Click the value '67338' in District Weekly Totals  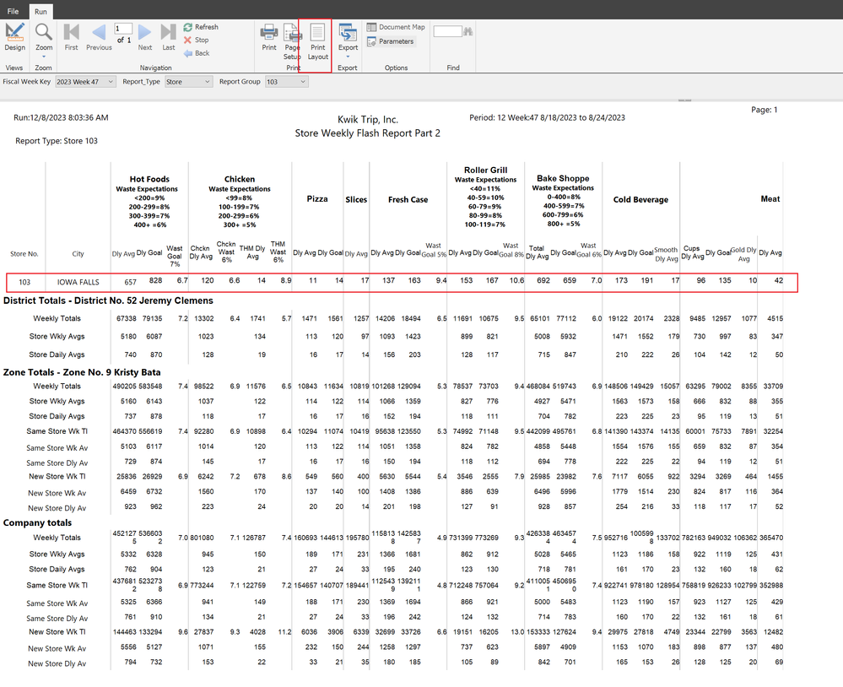click(127, 318)
